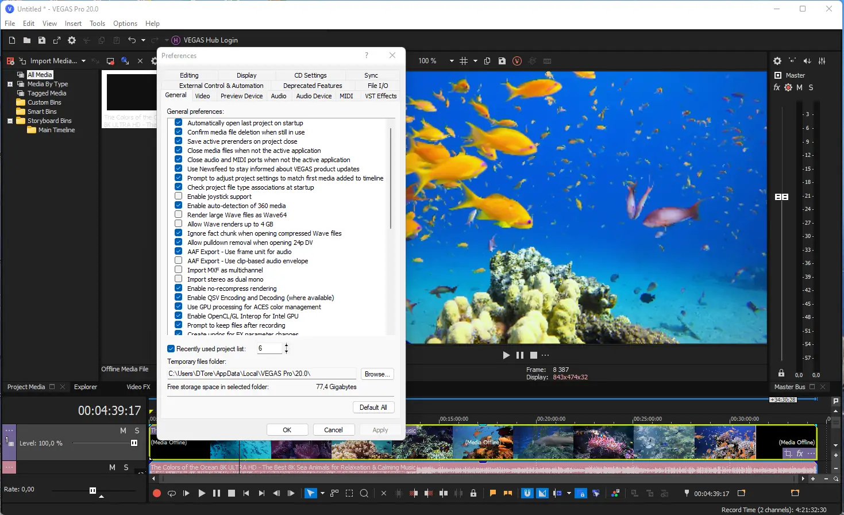Click the Import Media button
This screenshot has height=515, width=844.
48,61
